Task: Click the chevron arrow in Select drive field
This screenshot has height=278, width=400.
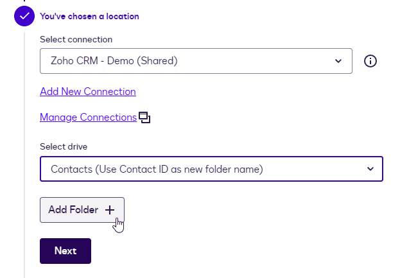Action: coord(370,169)
